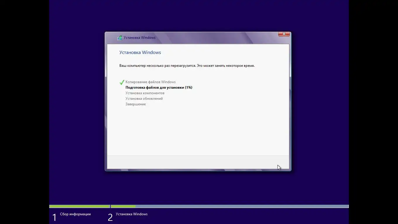The image size is (398, 224).
Task: Click the 'Установка Windows' title bar text
Action: tap(140, 38)
